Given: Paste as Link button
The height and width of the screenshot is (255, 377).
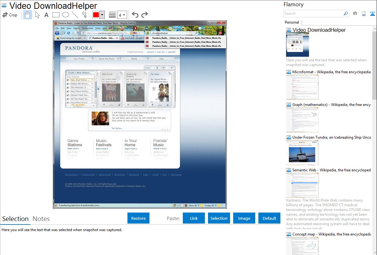Looking at the screenshot, I should coord(194,218).
